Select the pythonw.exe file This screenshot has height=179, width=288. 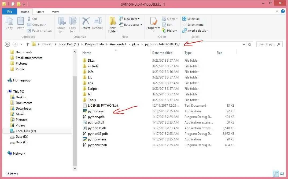(97, 139)
